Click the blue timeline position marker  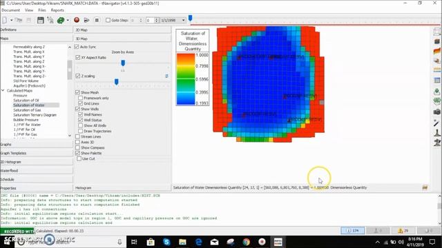[191, 19]
